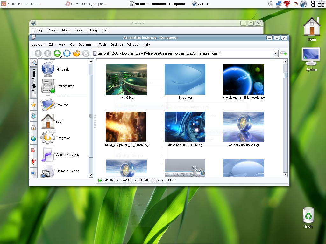Stop loading using the X toolbar icon
The height and width of the screenshot is (244, 326).
[86, 53]
